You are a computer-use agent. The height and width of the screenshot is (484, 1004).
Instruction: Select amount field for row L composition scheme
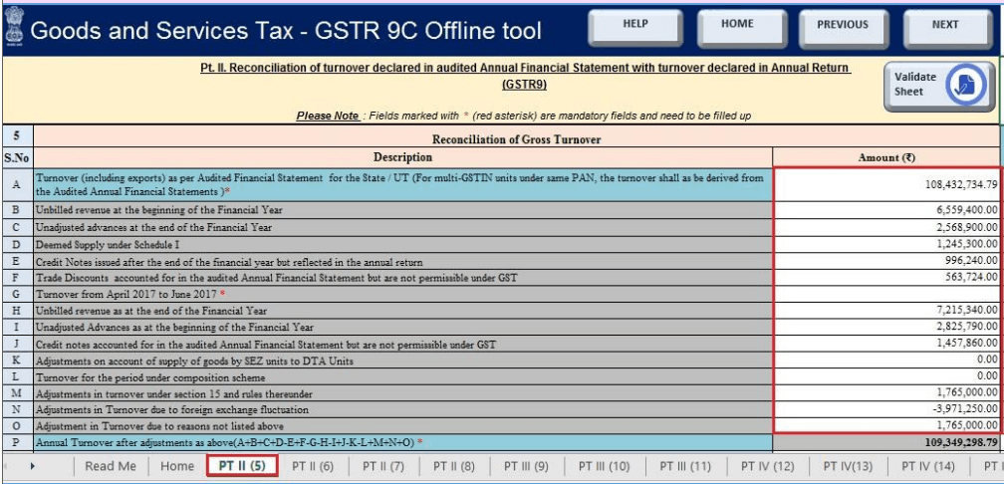tap(886, 375)
